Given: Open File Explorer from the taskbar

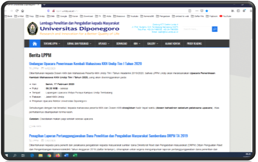Looking at the screenshot, I should pyautogui.click(x=40, y=155).
